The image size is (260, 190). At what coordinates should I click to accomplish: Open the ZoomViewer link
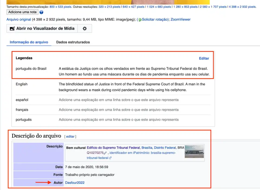coord(180,20)
